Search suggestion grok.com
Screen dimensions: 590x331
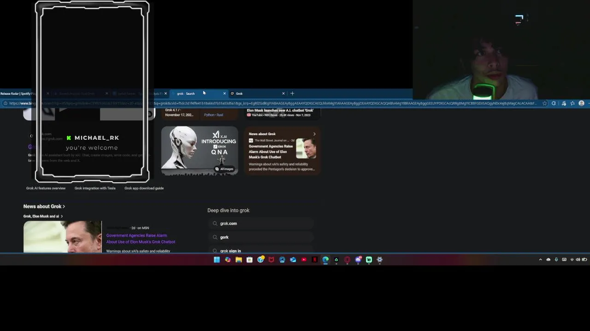click(x=260, y=223)
